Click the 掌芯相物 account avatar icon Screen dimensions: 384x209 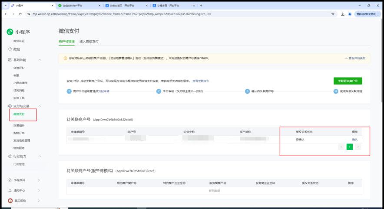click(10, 201)
